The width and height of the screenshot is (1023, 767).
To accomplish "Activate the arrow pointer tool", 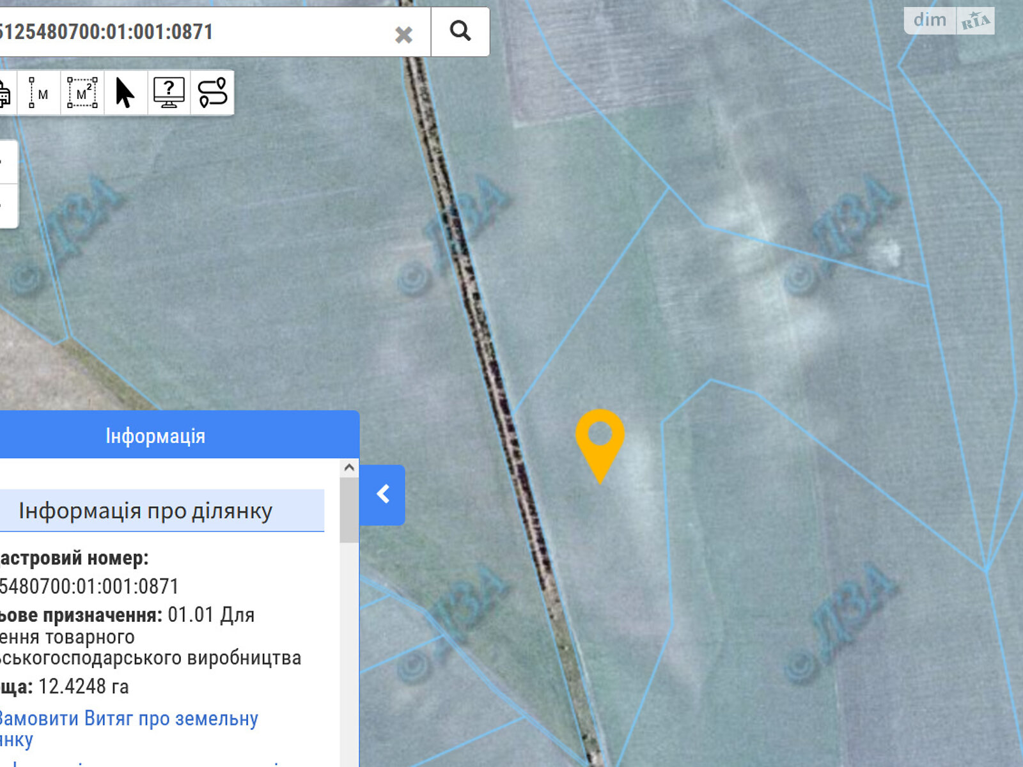I will click(125, 93).
